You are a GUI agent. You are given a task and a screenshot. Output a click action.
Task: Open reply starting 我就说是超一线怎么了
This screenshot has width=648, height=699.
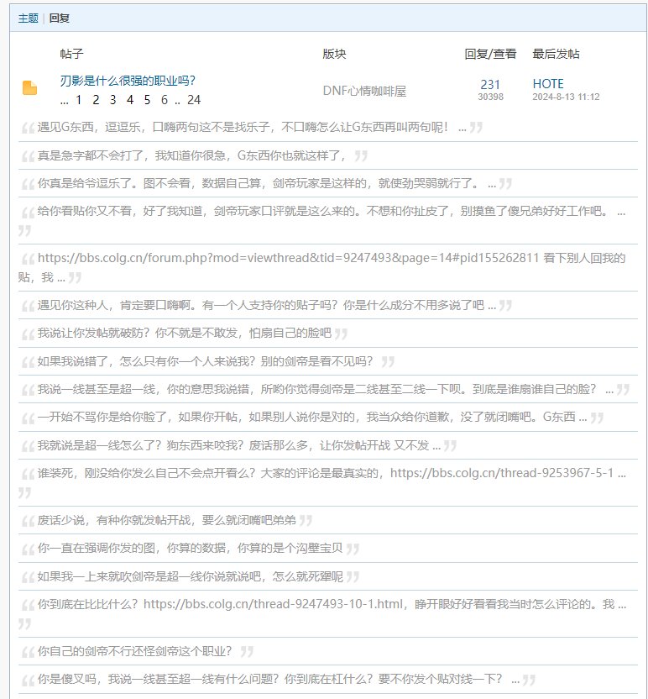click(238, 445)
